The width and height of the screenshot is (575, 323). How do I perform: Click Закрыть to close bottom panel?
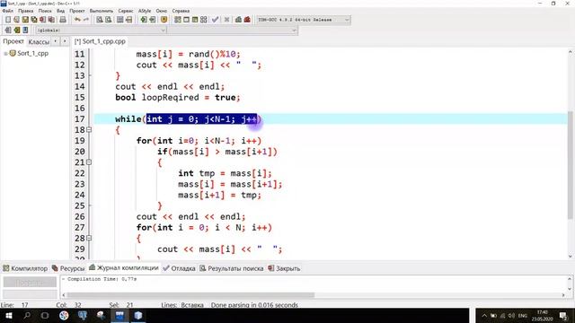284,268
